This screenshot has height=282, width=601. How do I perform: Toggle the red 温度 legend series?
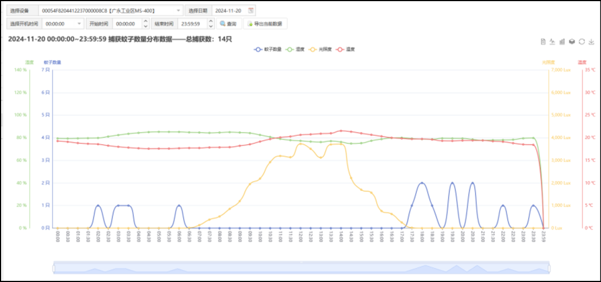click(346, 50)
